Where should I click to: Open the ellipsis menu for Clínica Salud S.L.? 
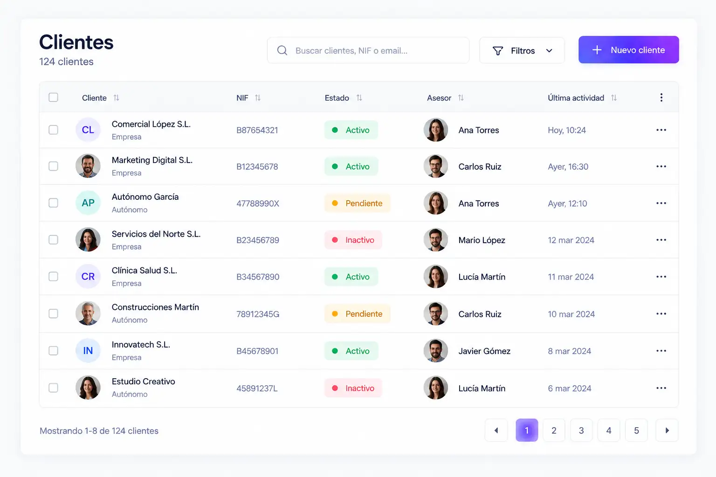(661, 277)
